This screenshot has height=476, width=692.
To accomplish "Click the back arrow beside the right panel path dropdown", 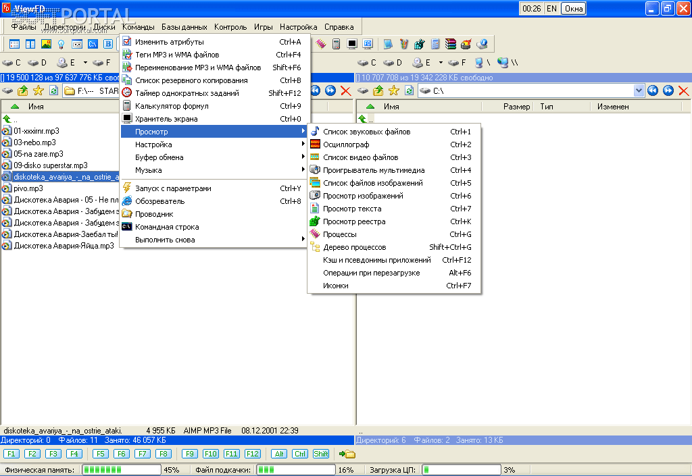I will [653, 90].
